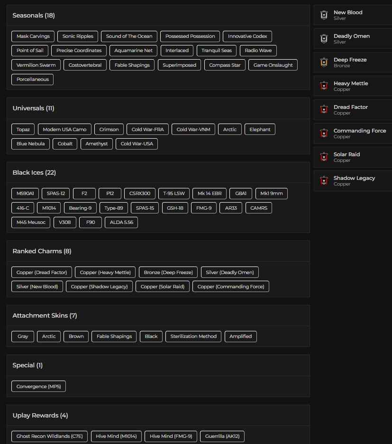Click the Convergence (MP5) special skin
This screenshot has width=392, height=444.
tap(38, 386)
